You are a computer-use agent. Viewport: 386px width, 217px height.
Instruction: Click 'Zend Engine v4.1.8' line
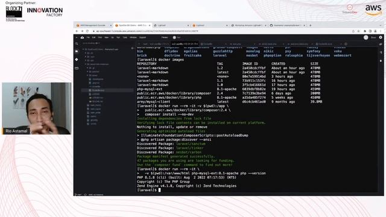pos(186,186)
